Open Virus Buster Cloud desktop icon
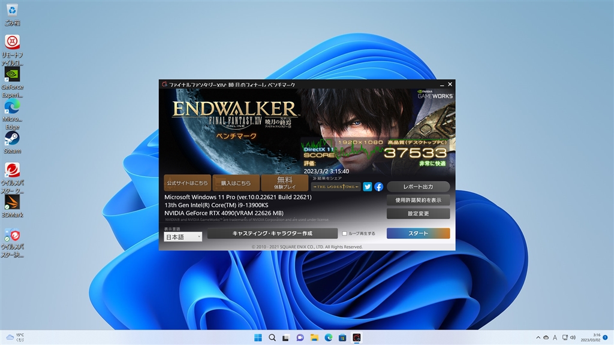Image resolution: width=614 pixels, height=345 pixels. 12,178
